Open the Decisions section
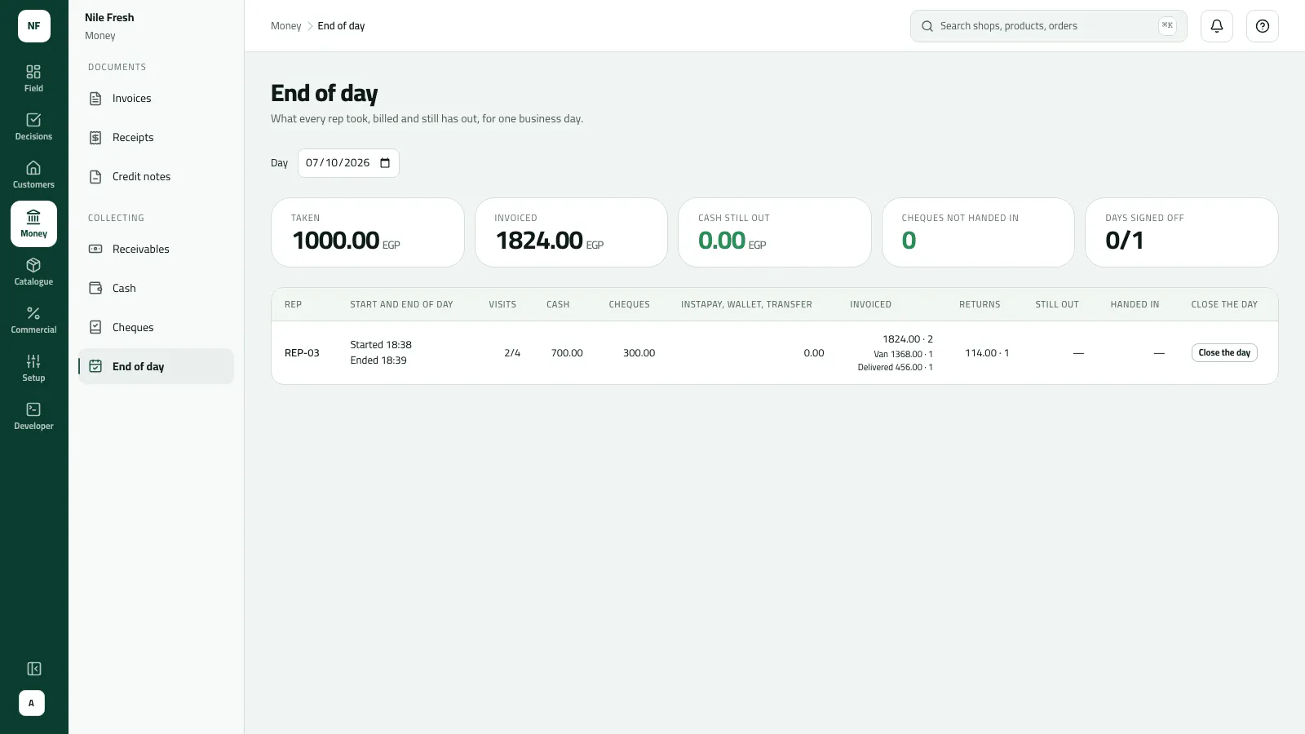This screenshot has width=1305, height=734. [33, 127]
